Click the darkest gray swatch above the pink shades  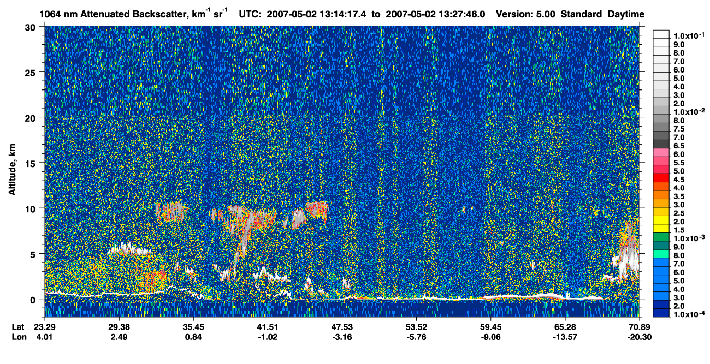pyautogui.click(x=661, y=144)
